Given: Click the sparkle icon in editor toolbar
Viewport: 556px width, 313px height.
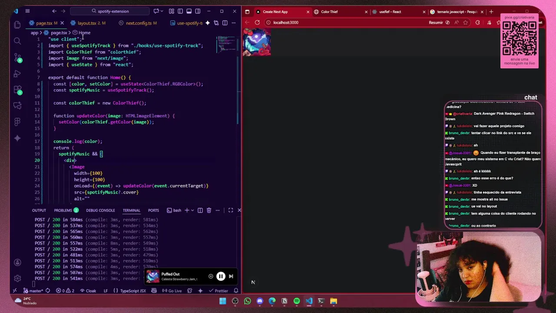Looking at the screenshot, I should point(208,23).
